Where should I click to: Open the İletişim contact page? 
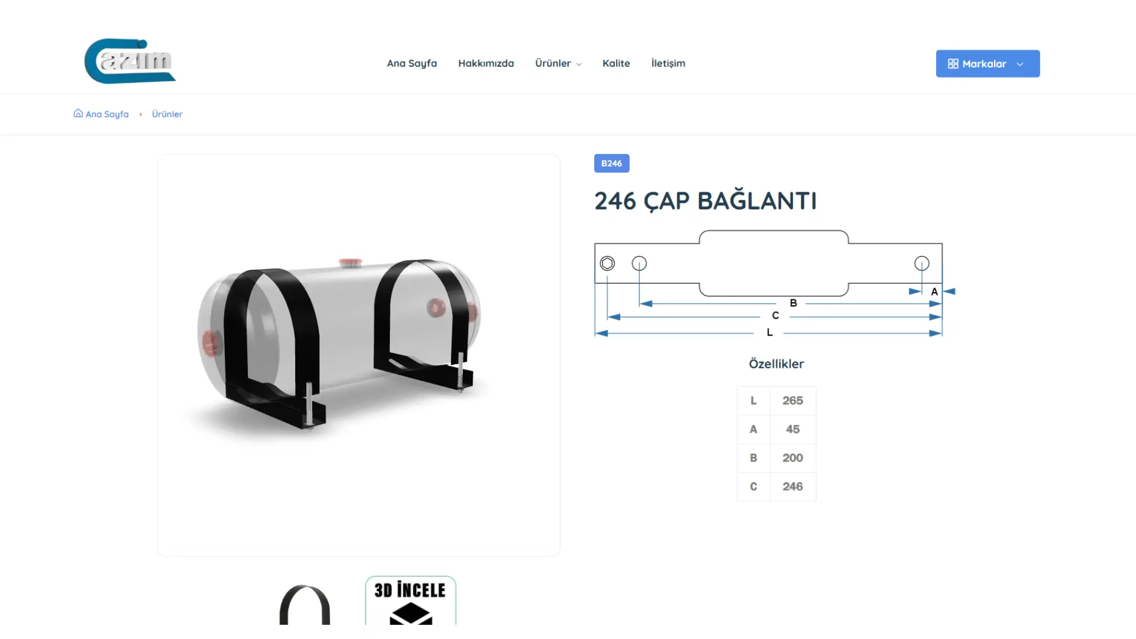pos(668,63)
